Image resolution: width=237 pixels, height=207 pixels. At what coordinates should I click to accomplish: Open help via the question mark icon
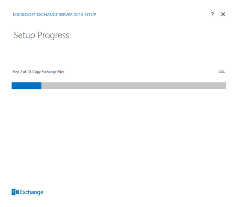pos(212,15)
